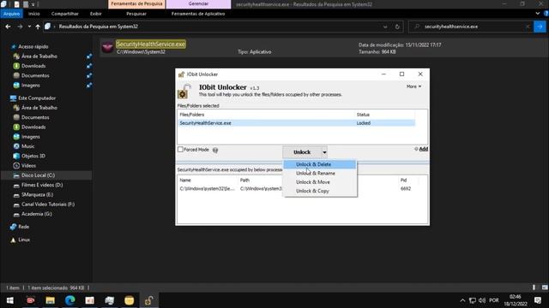549x308 pixels.
Task: Click the securityhealthservice.exe search field
Action: point(471,27)
